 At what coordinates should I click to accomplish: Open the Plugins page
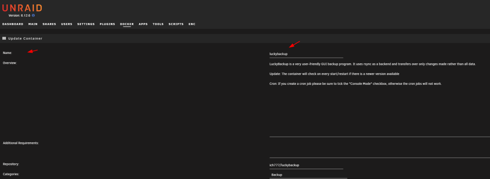click(x=107, y=24)
